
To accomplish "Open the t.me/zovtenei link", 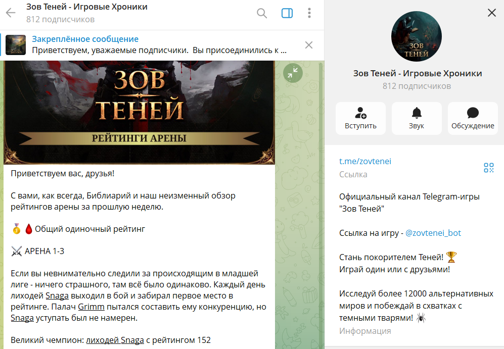I will pos(365,161).
